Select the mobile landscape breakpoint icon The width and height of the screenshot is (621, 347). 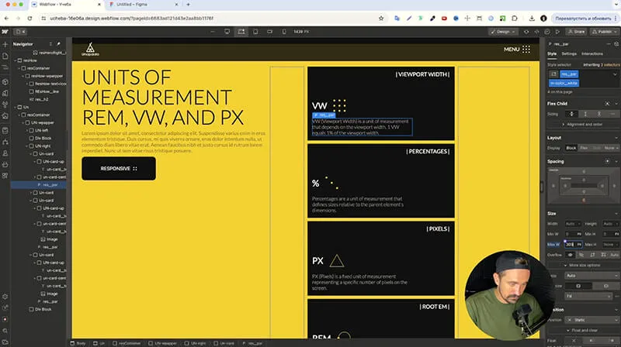tap(269, 32)
